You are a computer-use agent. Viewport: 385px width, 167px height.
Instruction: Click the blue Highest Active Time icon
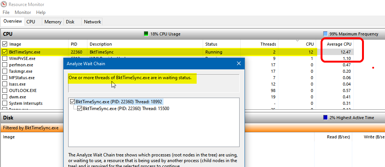click(325, 118)
